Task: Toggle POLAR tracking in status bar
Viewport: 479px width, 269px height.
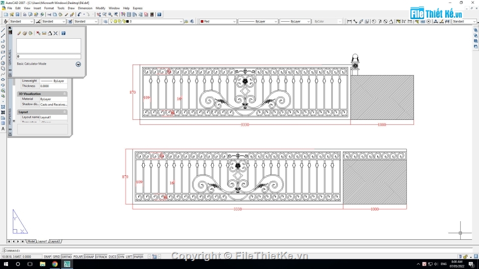Action: point(78,257)
